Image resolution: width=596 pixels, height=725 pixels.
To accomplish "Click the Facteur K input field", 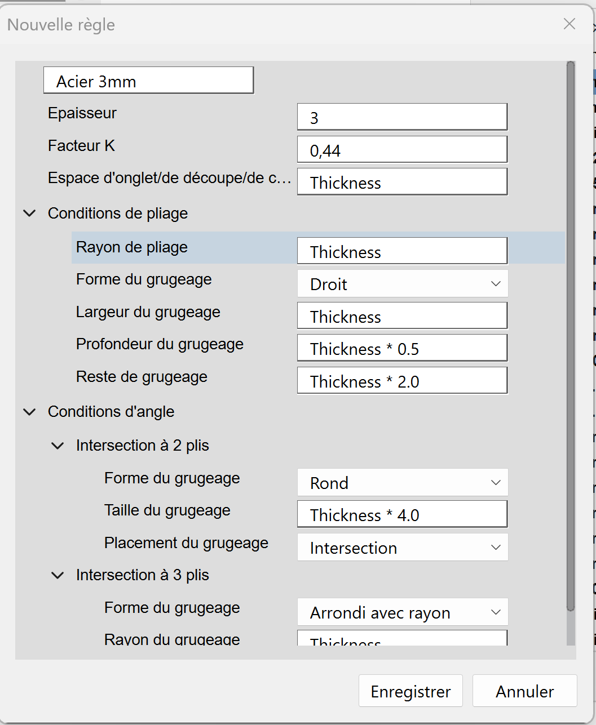I will pos(402,150).
